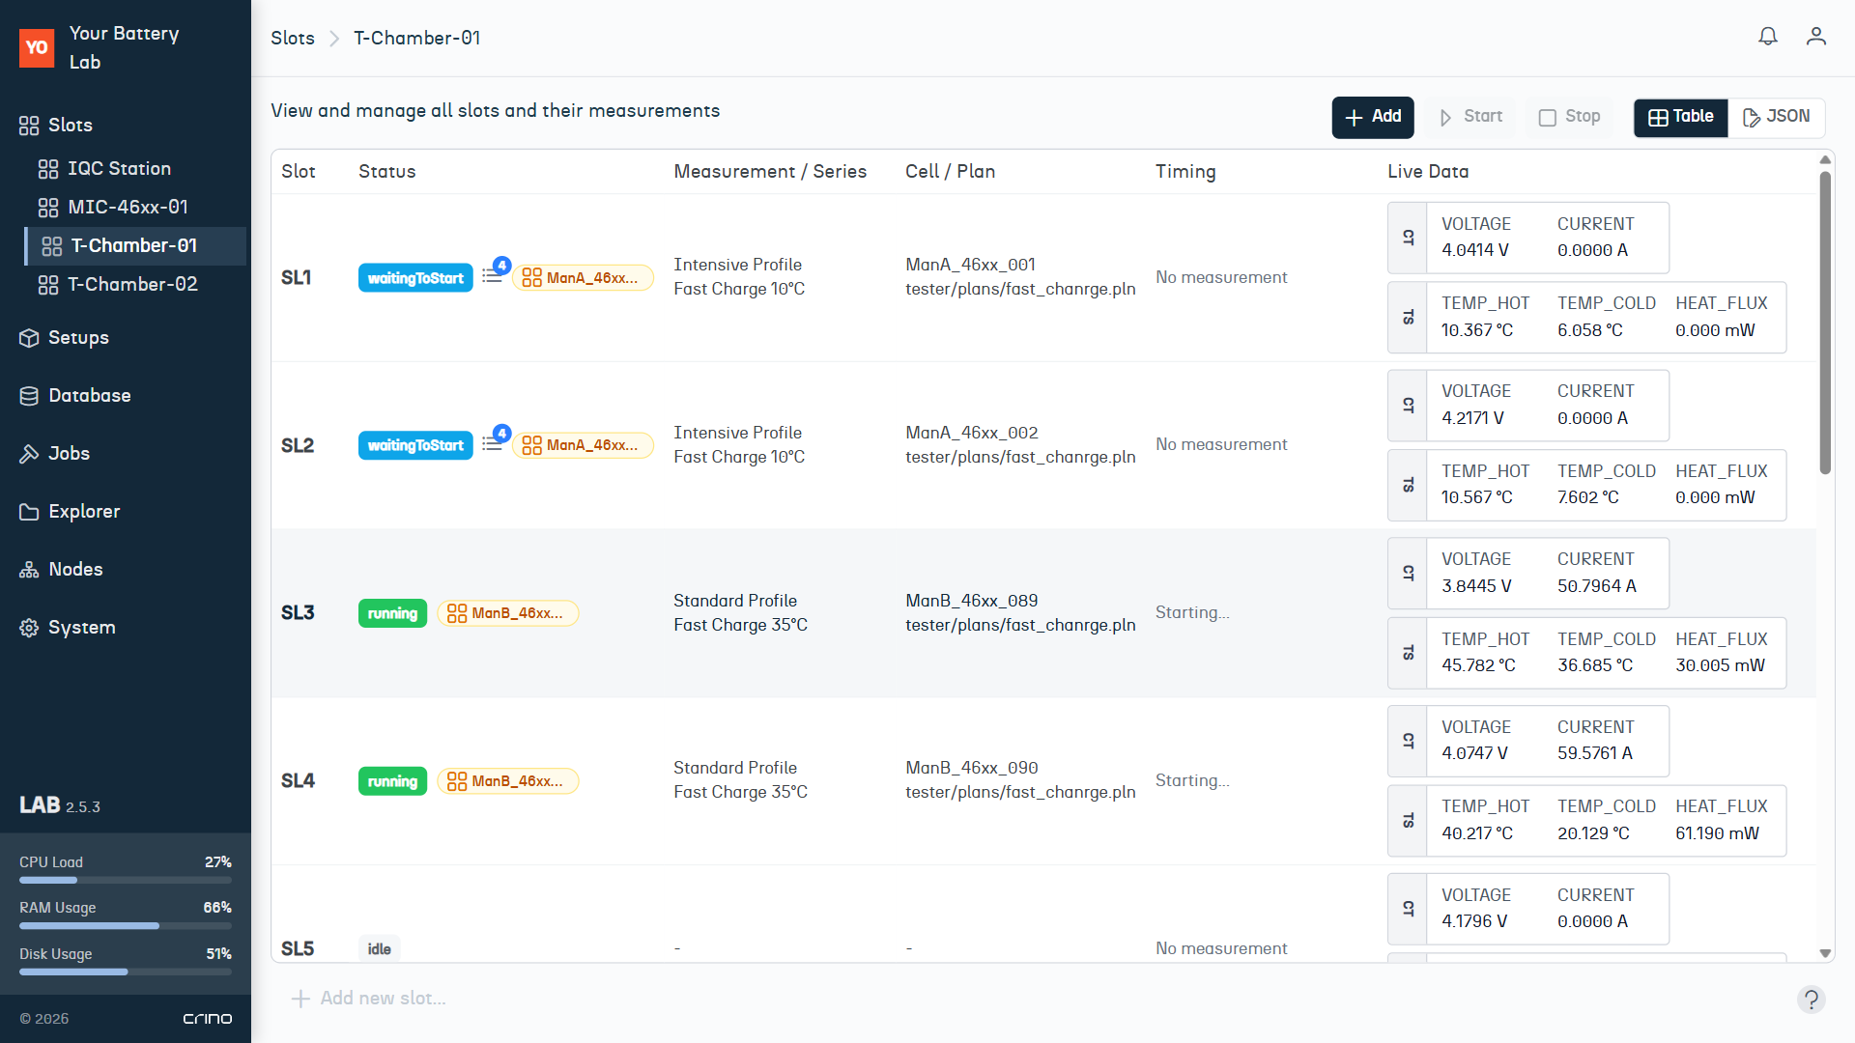This screenshot has width=1855, height=1043.
Task: Open the notifications bell
Action: coord(1768,36)
